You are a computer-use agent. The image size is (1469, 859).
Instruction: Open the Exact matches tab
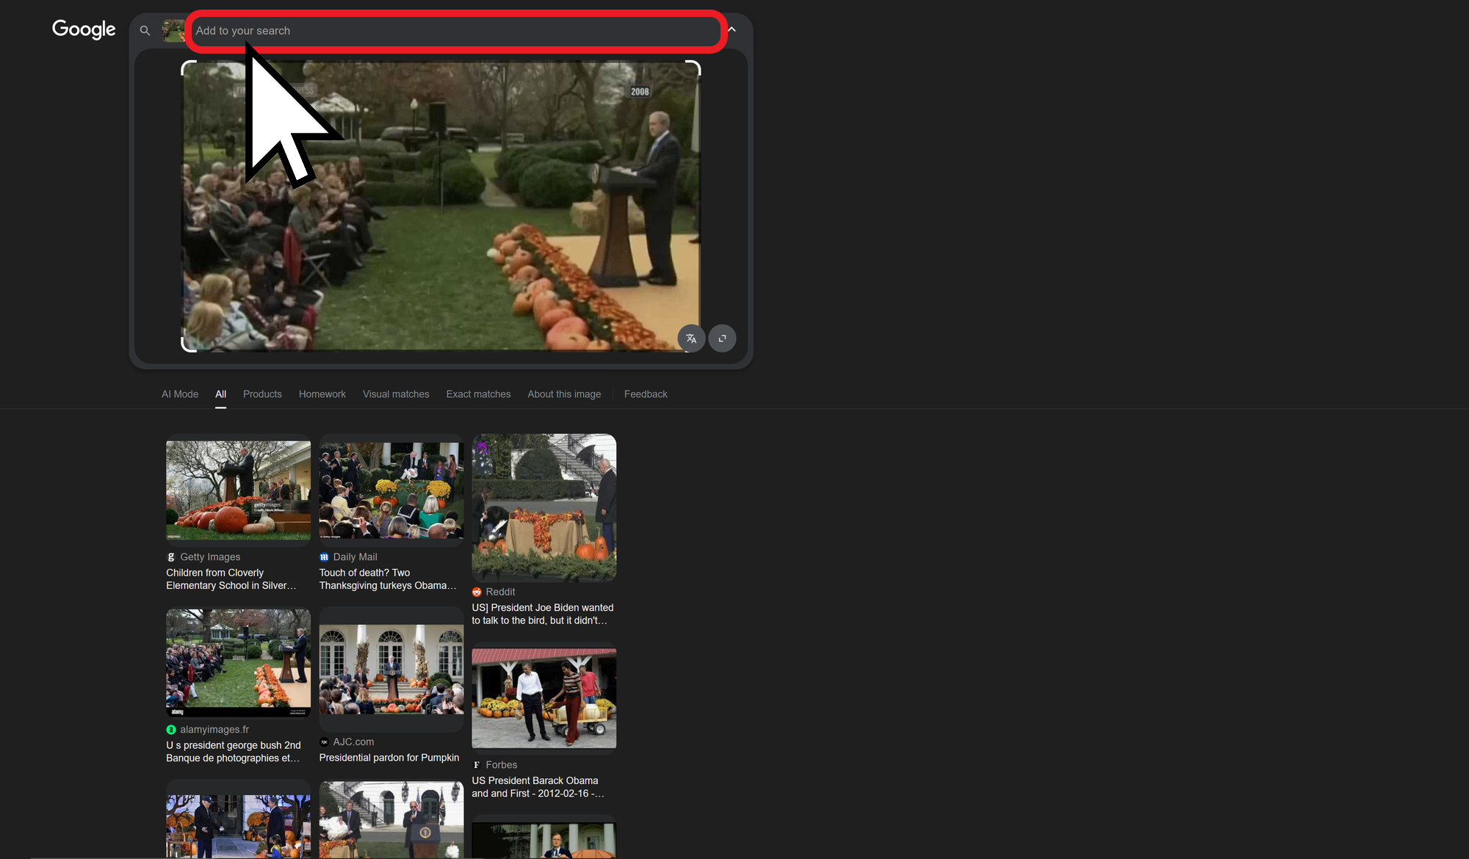478,394
